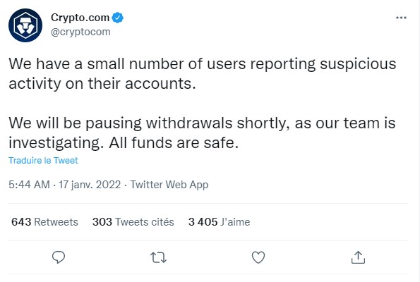Click the Crypto.com profile avatar logo
The image size is (420, 282).
(25, 25)
